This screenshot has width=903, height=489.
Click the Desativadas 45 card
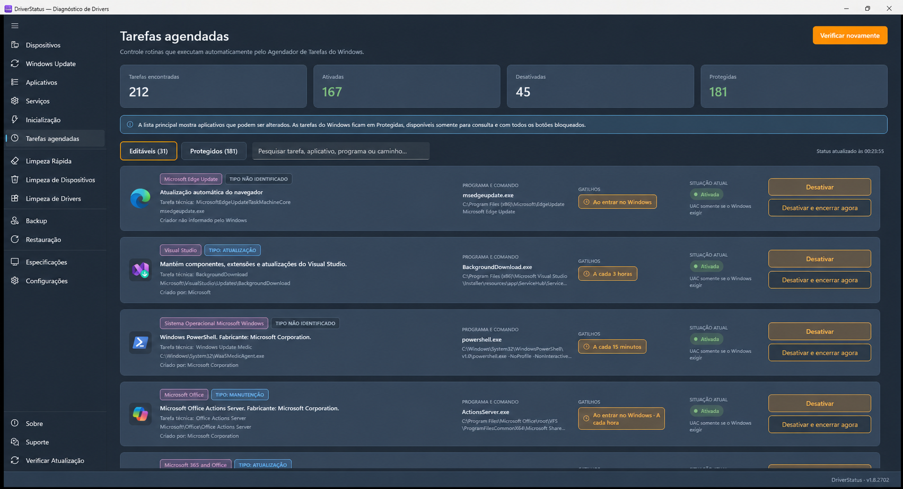point(600,86)
